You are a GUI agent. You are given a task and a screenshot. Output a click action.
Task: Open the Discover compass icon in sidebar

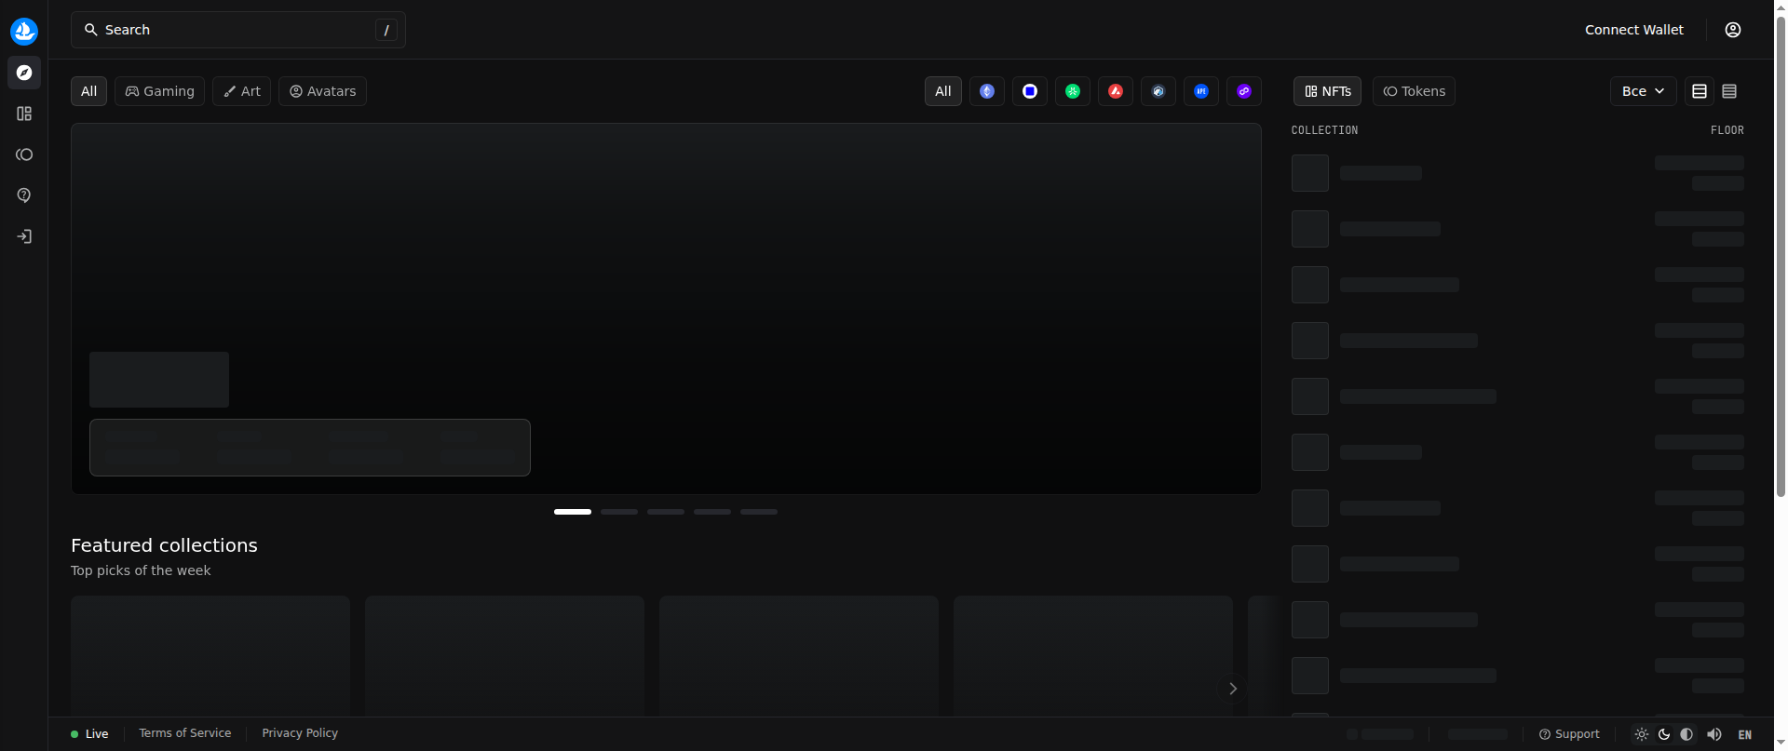[x=24, y=73]
